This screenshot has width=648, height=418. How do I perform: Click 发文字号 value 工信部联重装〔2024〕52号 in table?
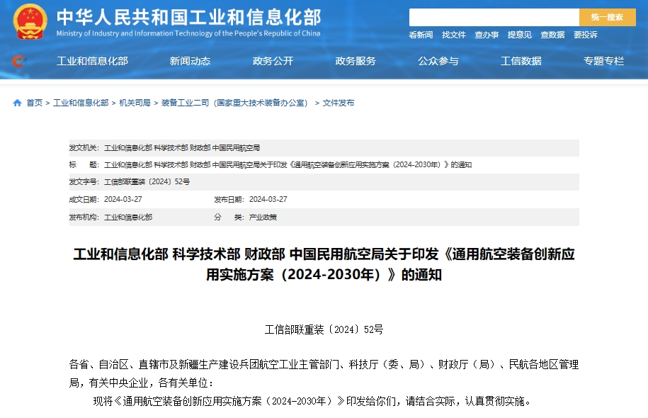[x=147, y=182]
